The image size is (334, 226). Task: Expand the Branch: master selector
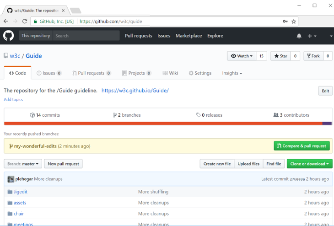(23, 164)
